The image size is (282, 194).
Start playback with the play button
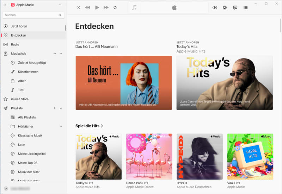point(97,7)
